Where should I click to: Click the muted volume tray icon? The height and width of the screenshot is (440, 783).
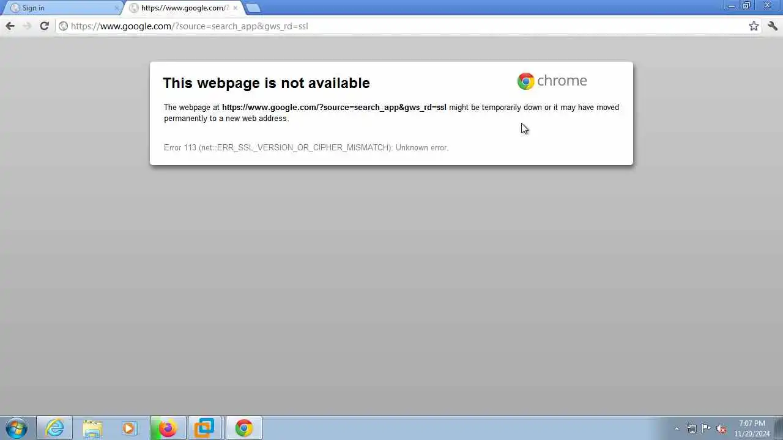[x=721, y=428]
